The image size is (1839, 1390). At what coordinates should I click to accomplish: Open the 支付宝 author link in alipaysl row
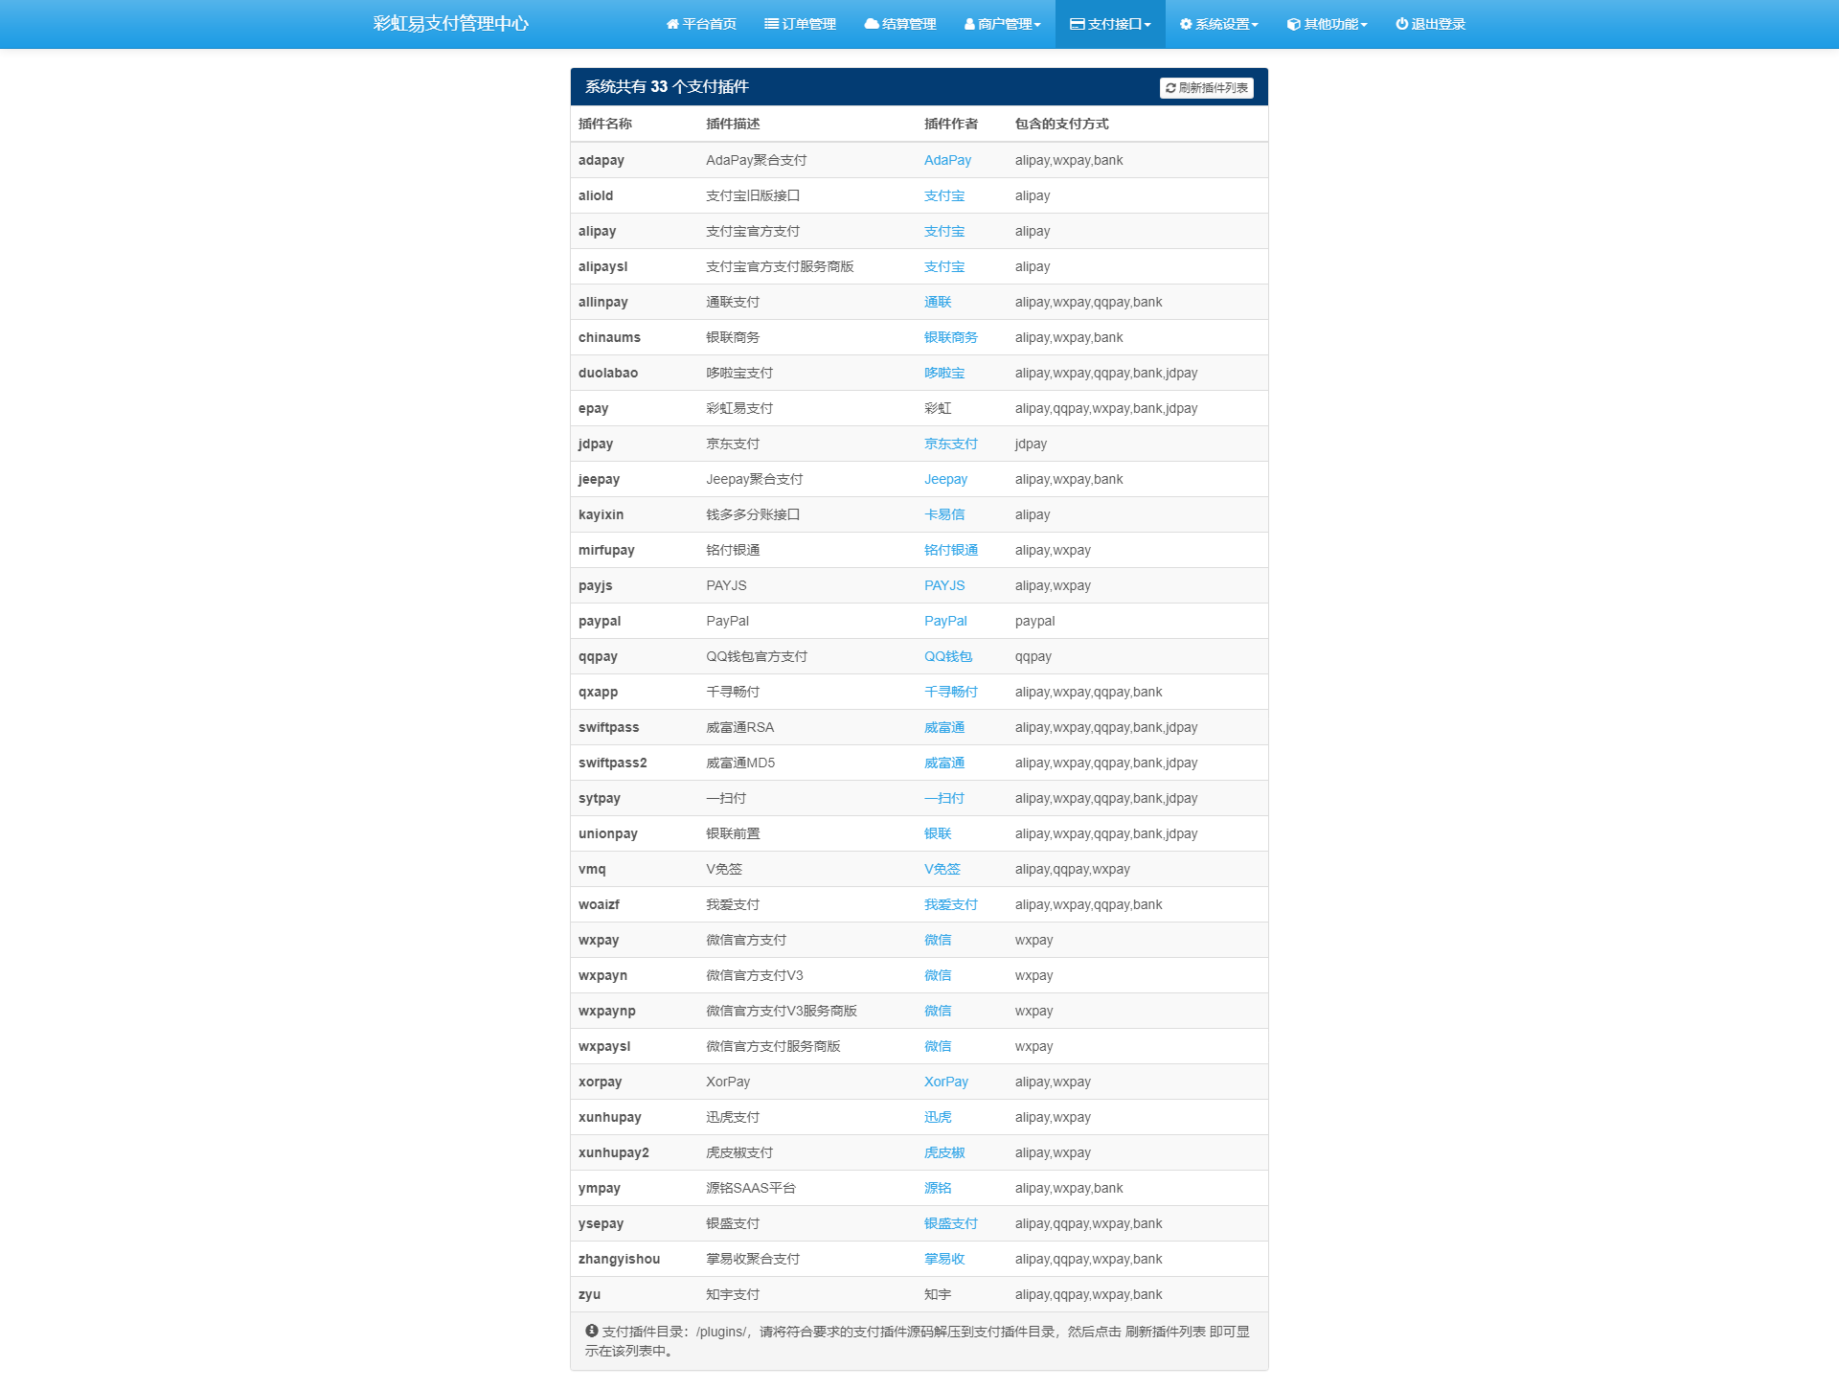tap(944, 266)
